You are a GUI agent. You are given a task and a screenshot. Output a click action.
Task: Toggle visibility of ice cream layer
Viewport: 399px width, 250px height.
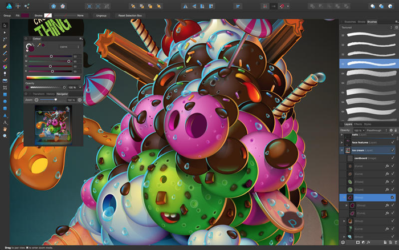393,150
